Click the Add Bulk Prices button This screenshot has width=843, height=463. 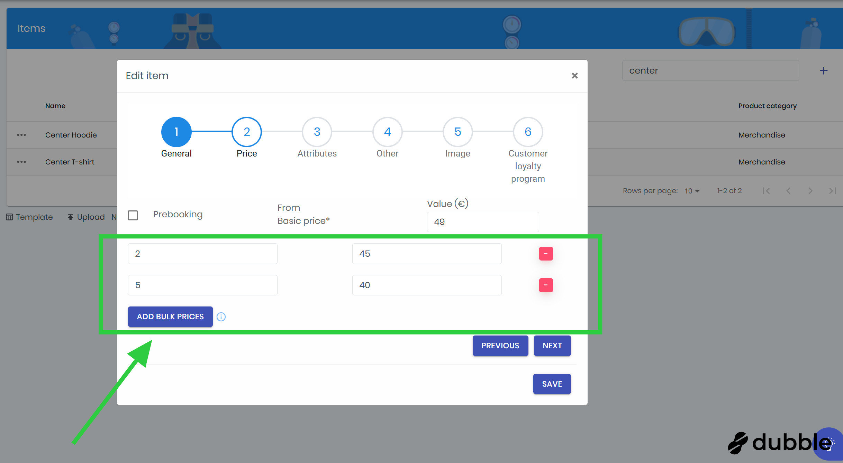170,317
